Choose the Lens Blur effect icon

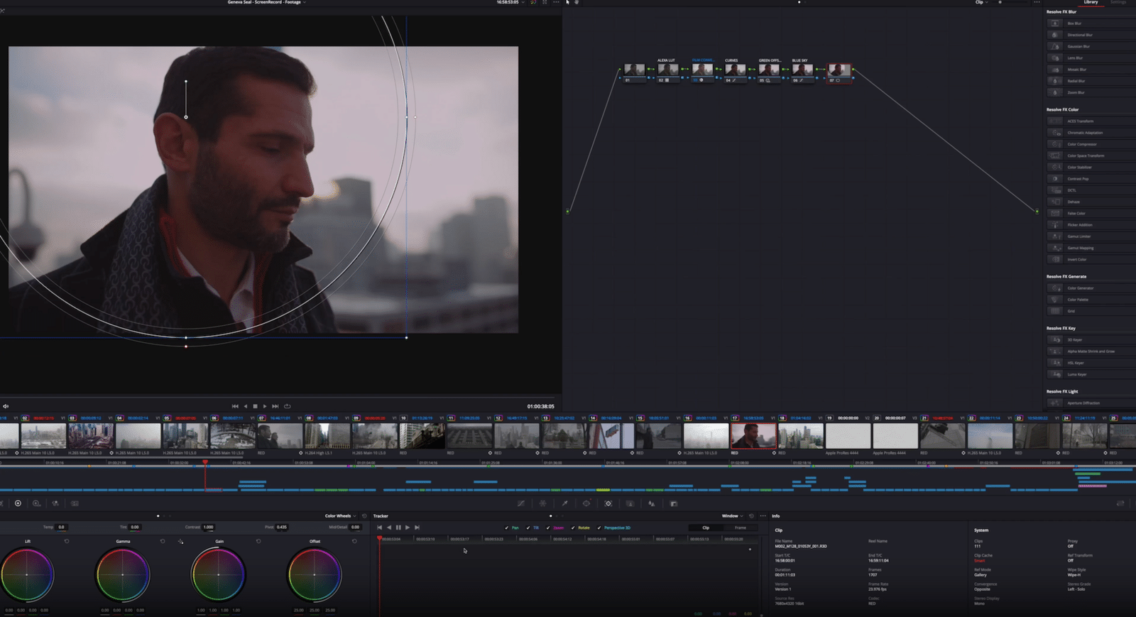(1055, 58)
